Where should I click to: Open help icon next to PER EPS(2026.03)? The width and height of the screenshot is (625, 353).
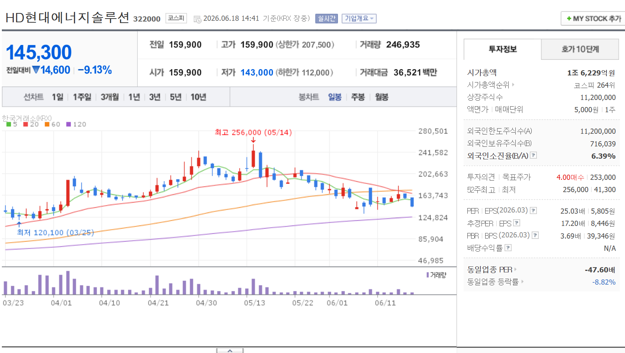533,211
